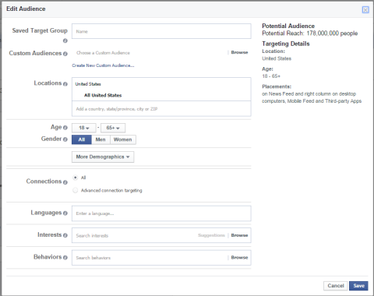
Task: Click the add country, state or ZIP field
Action: (x=161, y=109)
